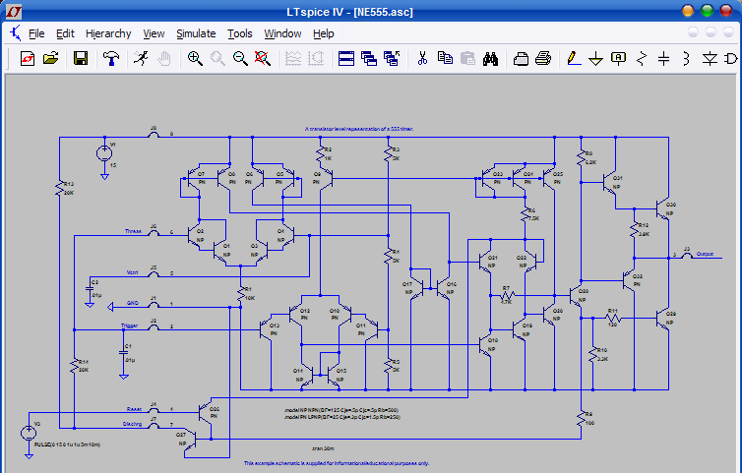Click the Find binoculars icon
The image size is (742, 473).
491,59
